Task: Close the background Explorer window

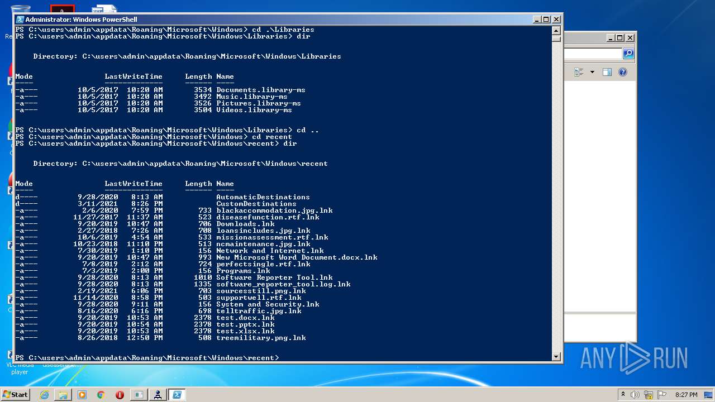Action: point(630,38)
